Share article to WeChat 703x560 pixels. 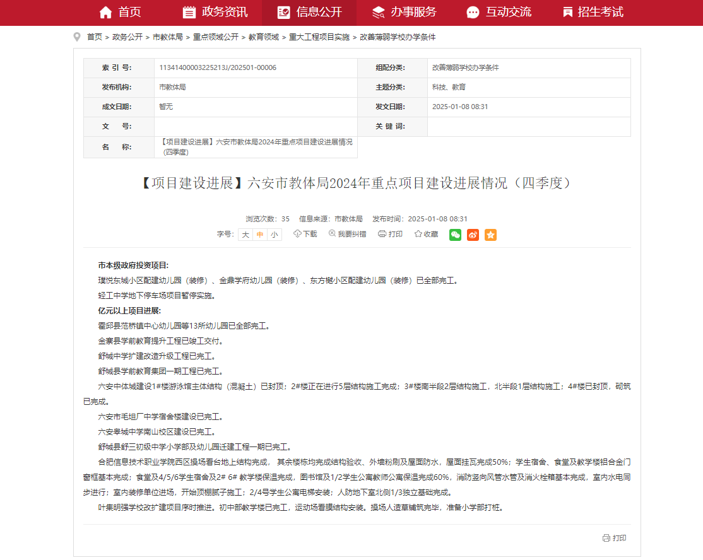[455, 235]
